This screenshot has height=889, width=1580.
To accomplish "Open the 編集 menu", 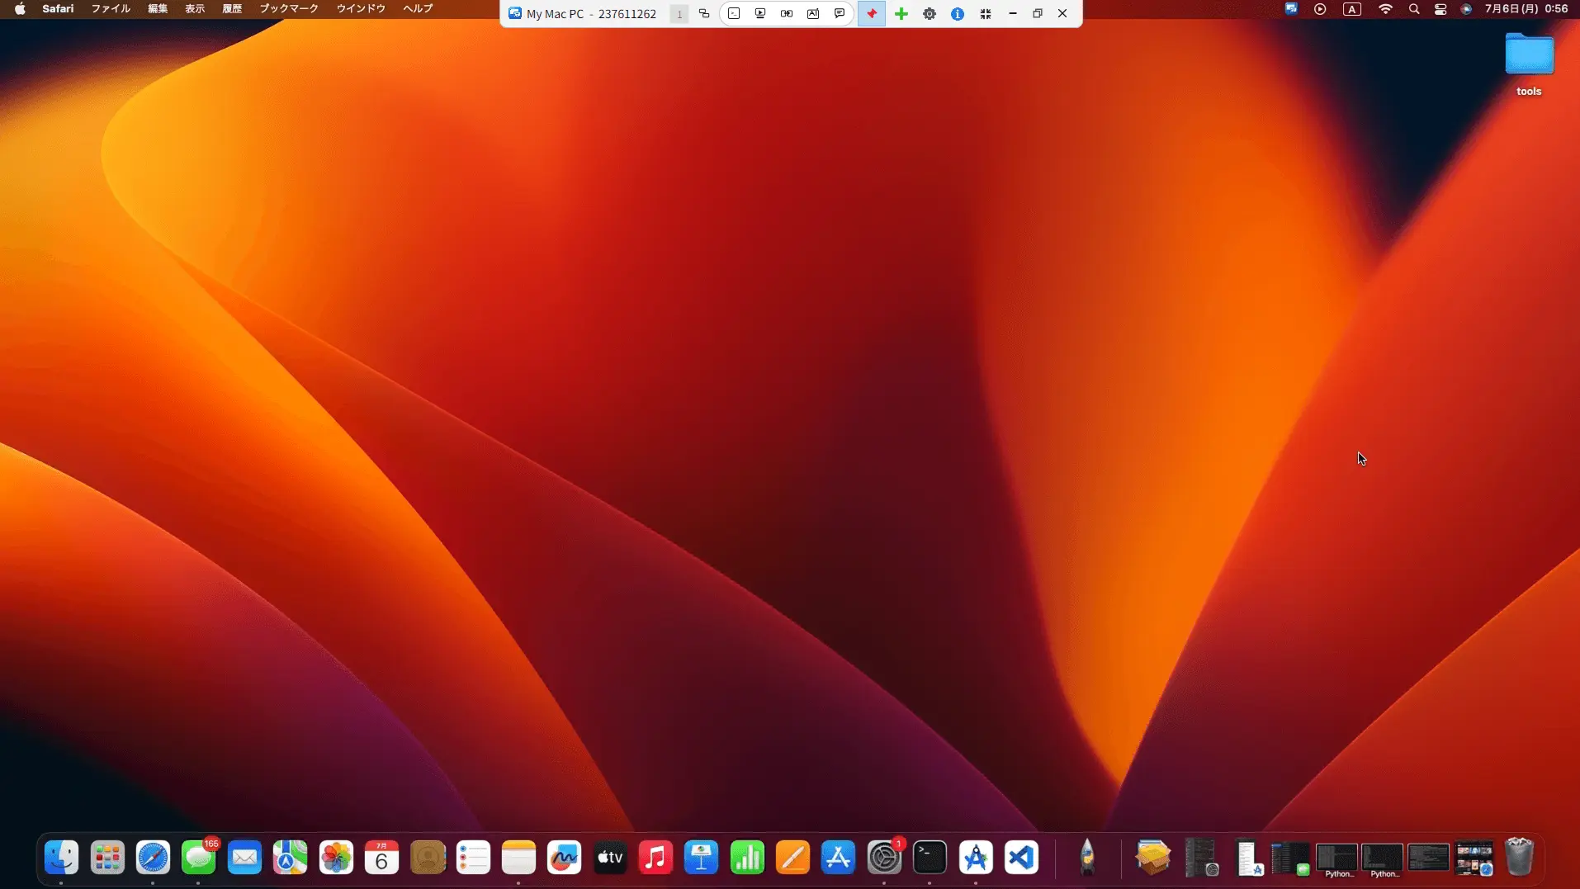I will coord(158,9).
